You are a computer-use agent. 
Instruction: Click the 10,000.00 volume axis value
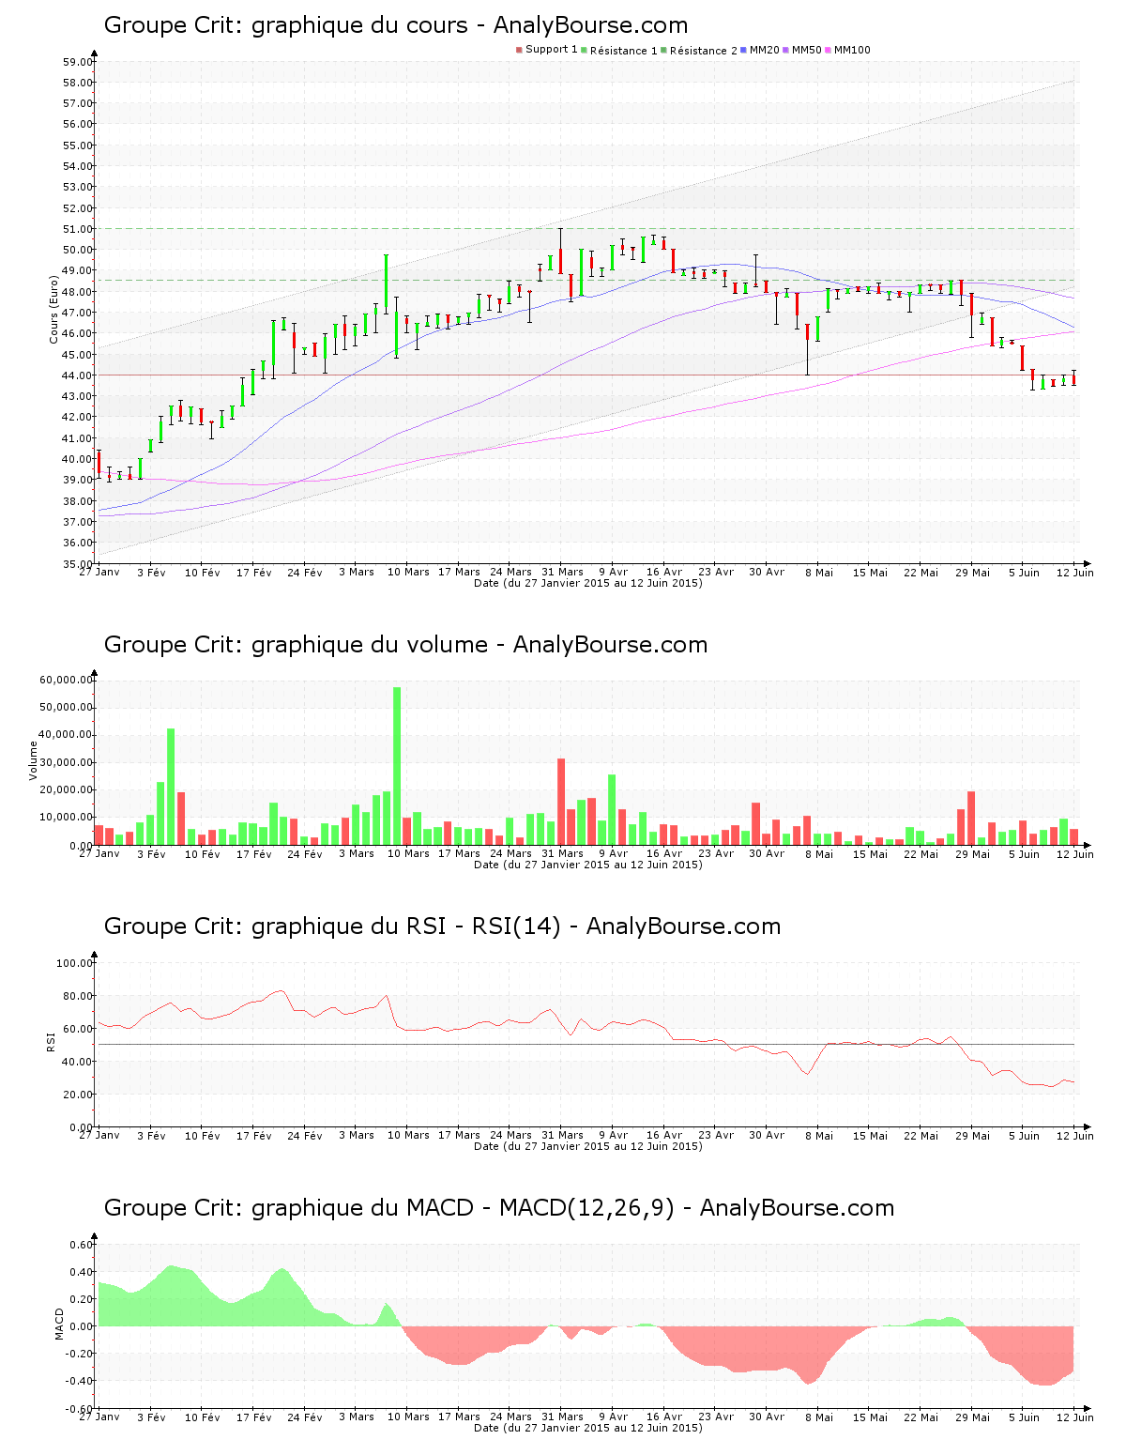[x=66, y=818]
